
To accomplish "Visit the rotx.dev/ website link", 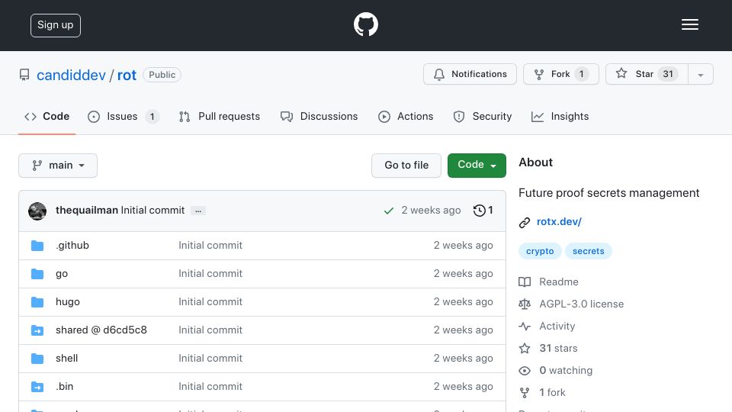I will point(559,221).
